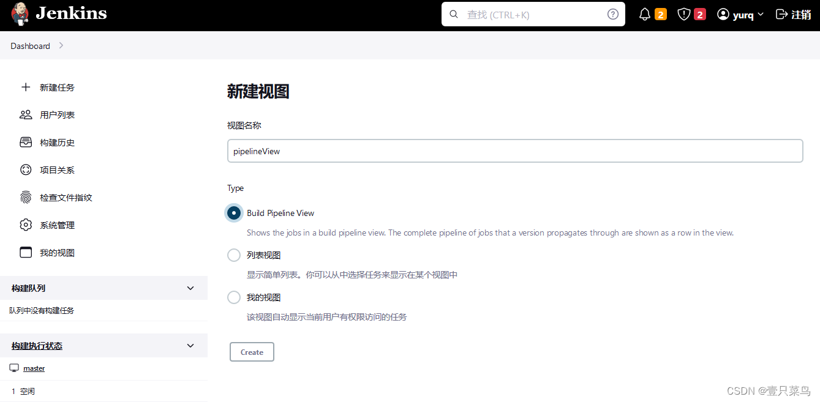The width and height of the screenshot is (820, 402).
Task: Click the Type section label
Action: (x=235, y=188)
